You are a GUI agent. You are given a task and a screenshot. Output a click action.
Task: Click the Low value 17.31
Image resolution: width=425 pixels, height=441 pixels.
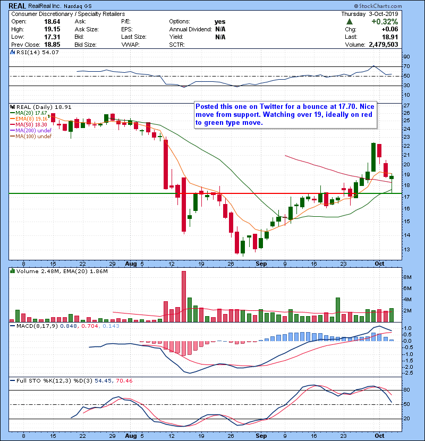pyautogui.click(x=52, y=37)
